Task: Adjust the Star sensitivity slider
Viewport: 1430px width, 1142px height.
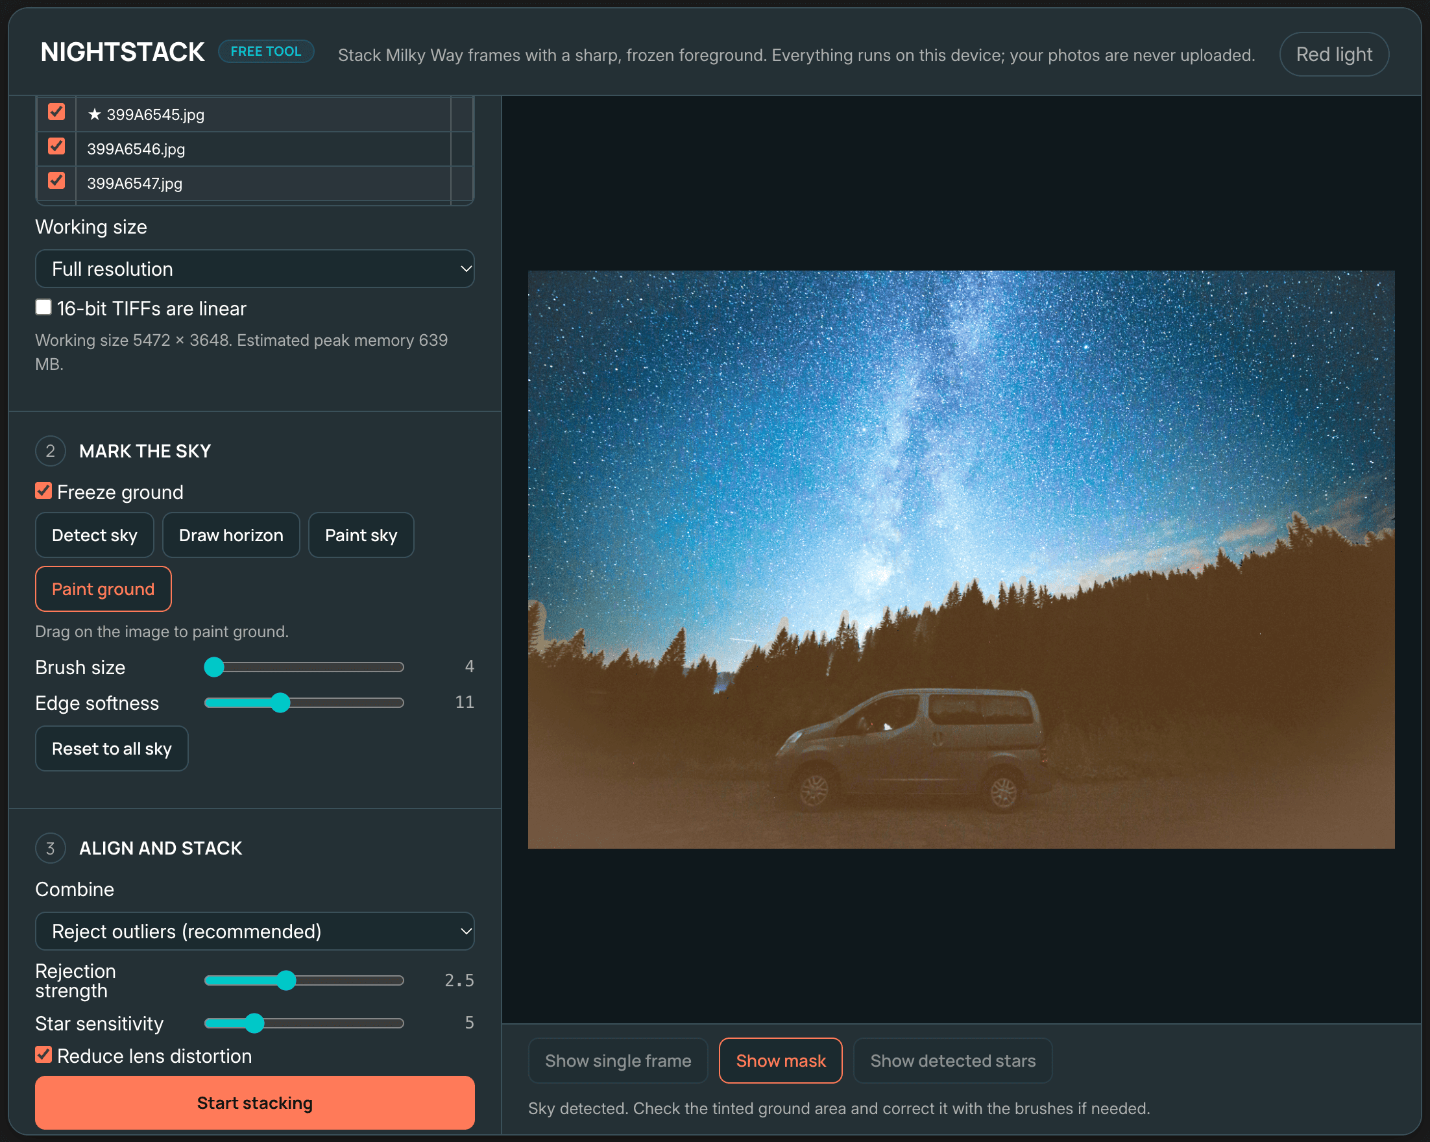Action: click(304, 1023)
